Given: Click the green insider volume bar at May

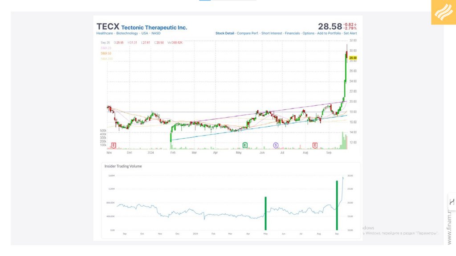Looking at the screenshot, I should 265,213.
